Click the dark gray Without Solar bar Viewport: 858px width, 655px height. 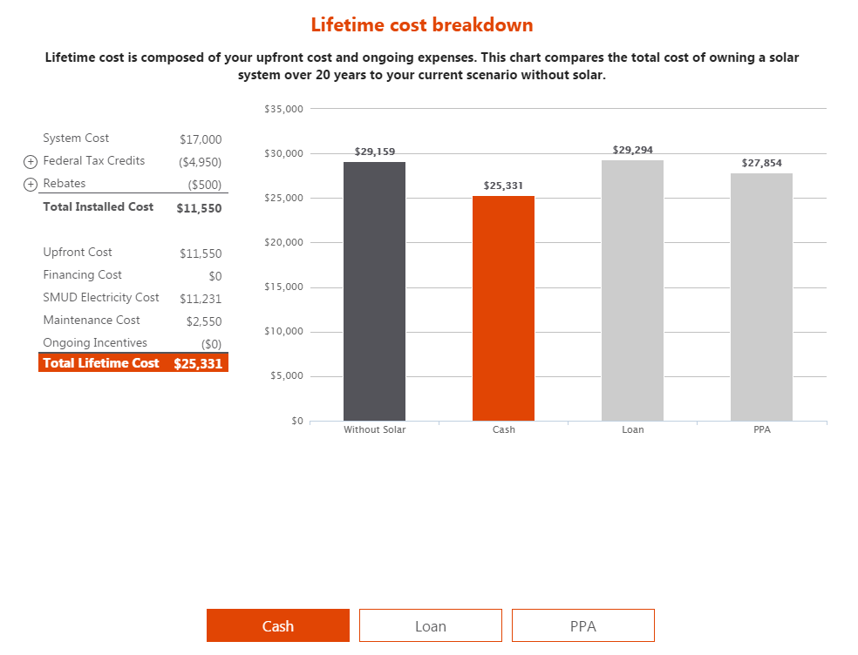coord(374,291)
